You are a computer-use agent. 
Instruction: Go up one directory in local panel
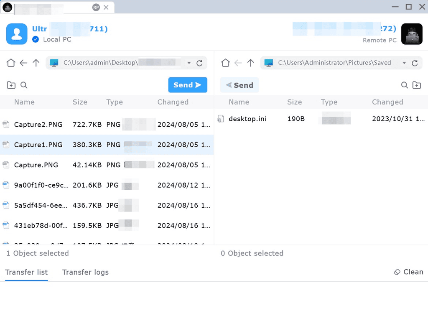[36, 62]
